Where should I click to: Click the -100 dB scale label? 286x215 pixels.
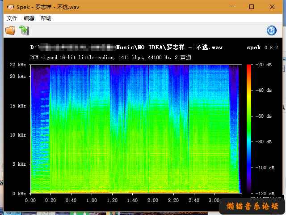[265, 168]
